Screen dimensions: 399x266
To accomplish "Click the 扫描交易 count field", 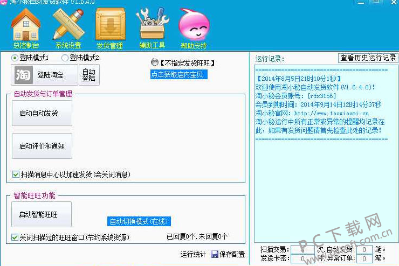I will pyautogui.click(x=303, y=250).
